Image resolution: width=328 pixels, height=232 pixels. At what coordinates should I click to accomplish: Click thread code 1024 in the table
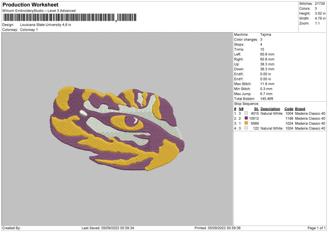[x=289, y=123]
